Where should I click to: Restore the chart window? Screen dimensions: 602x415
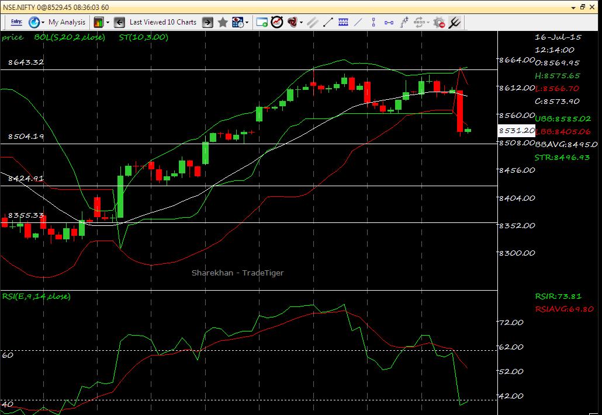coord(583,7)
